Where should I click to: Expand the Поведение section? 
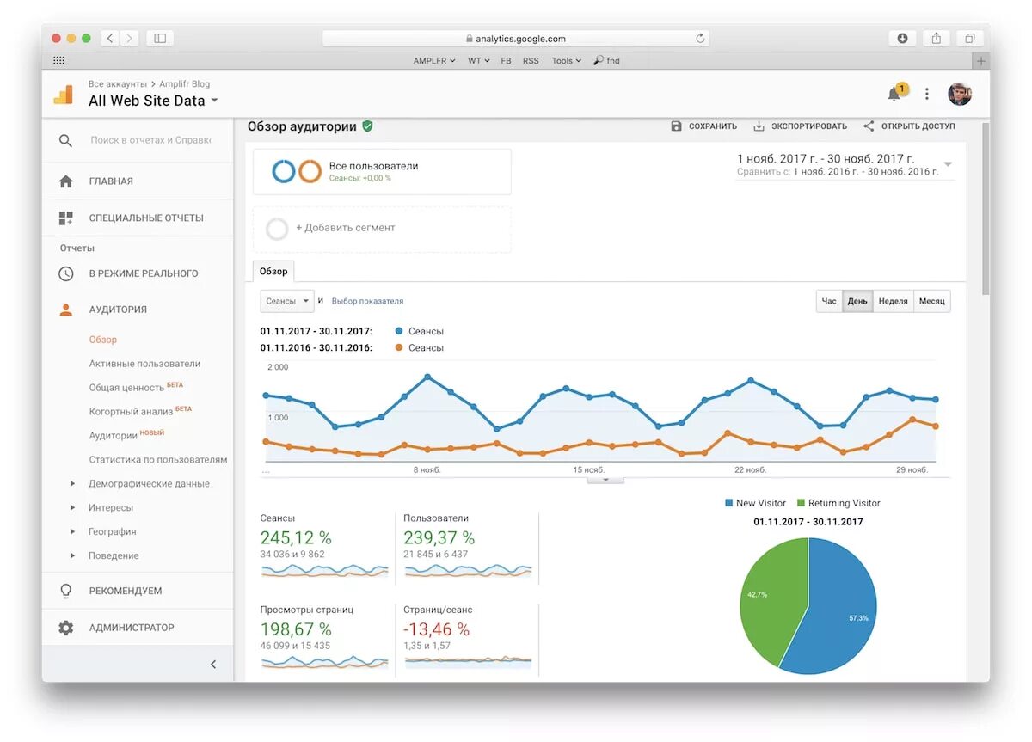point(73,556)
